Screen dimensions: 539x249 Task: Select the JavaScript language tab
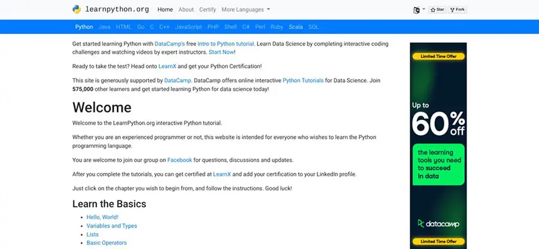pos(188,27)
